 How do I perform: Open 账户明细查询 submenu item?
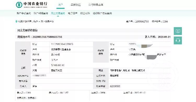pyautogui.click(x=41, y=13)
